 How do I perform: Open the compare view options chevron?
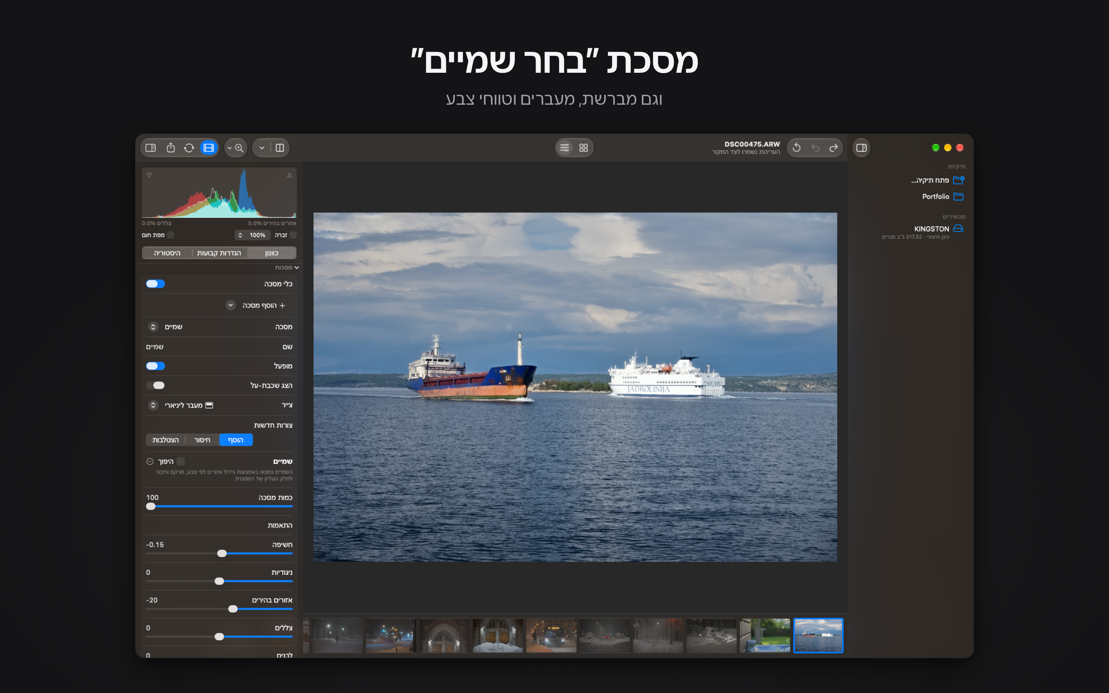(x=262, y=147)
